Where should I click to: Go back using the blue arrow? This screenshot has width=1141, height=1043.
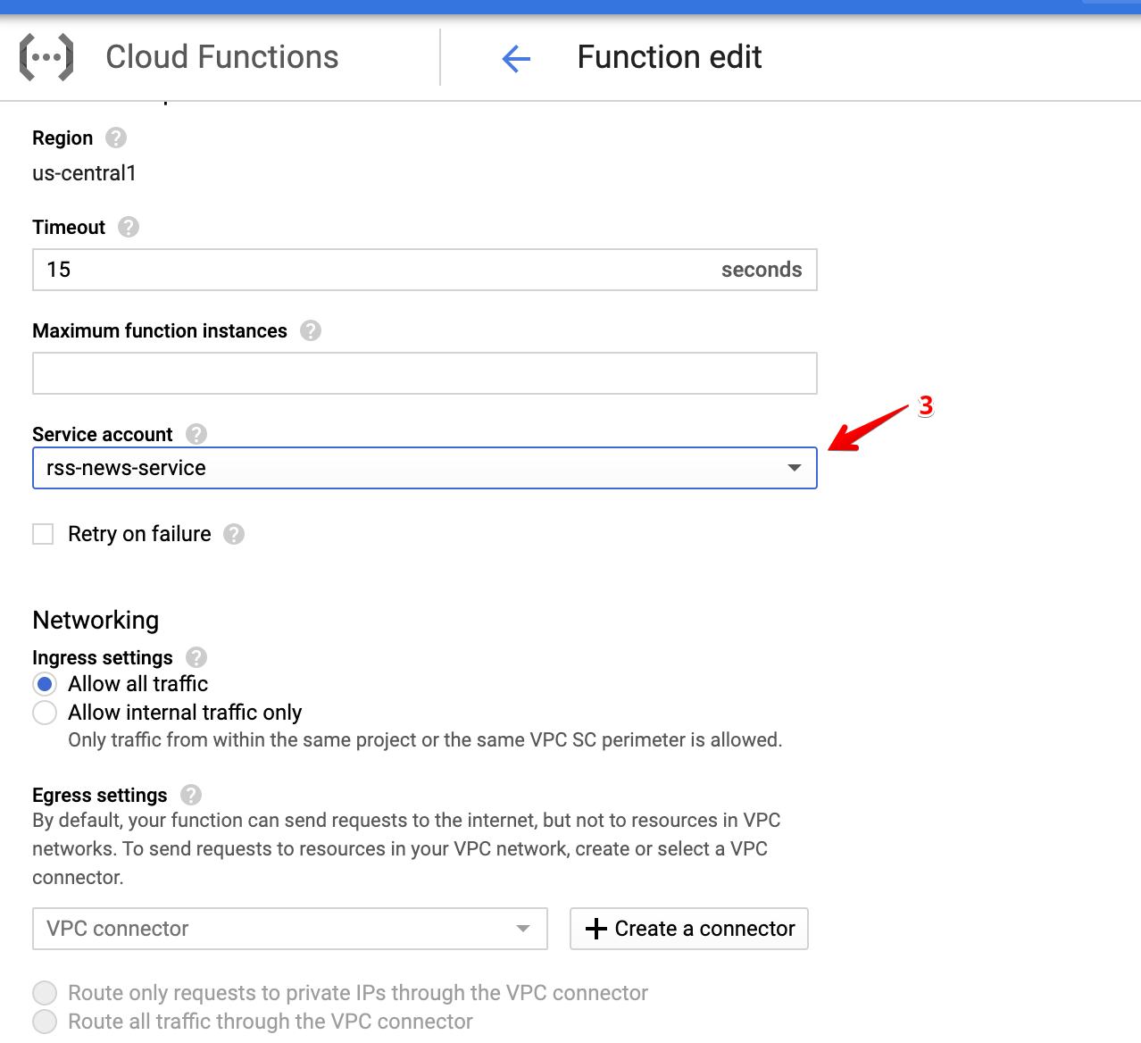(x=516, y=59)
